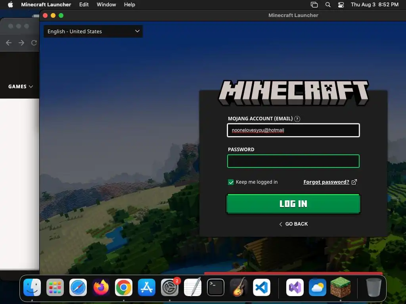Focus the Password input field
Screen dimensions: 406x304
pyautogui.click(x=293, y=161)
